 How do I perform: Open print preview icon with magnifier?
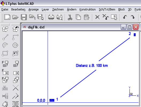tap(59, 17)
